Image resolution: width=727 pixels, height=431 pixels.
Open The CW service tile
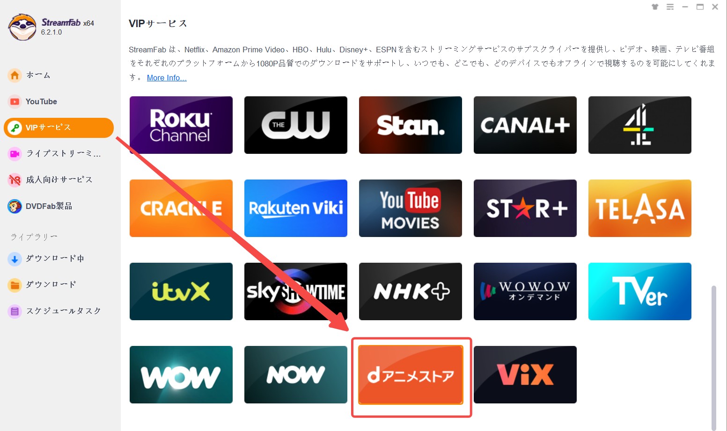(x=296, y=125)
